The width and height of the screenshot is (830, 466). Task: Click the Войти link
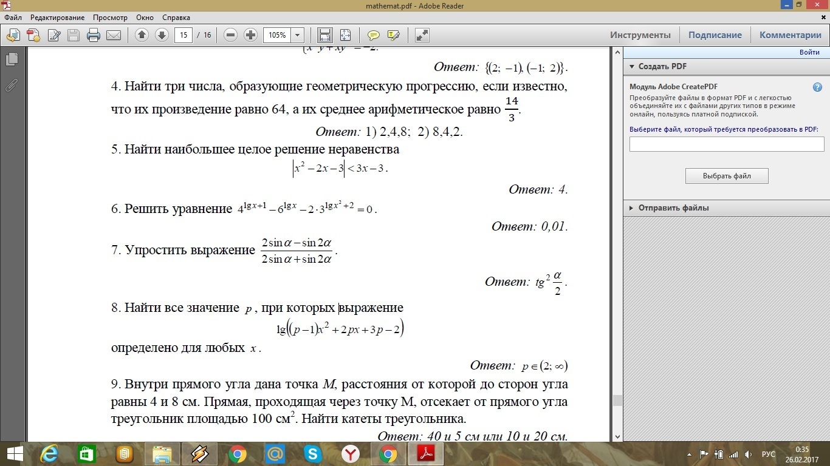coord(809,52)
